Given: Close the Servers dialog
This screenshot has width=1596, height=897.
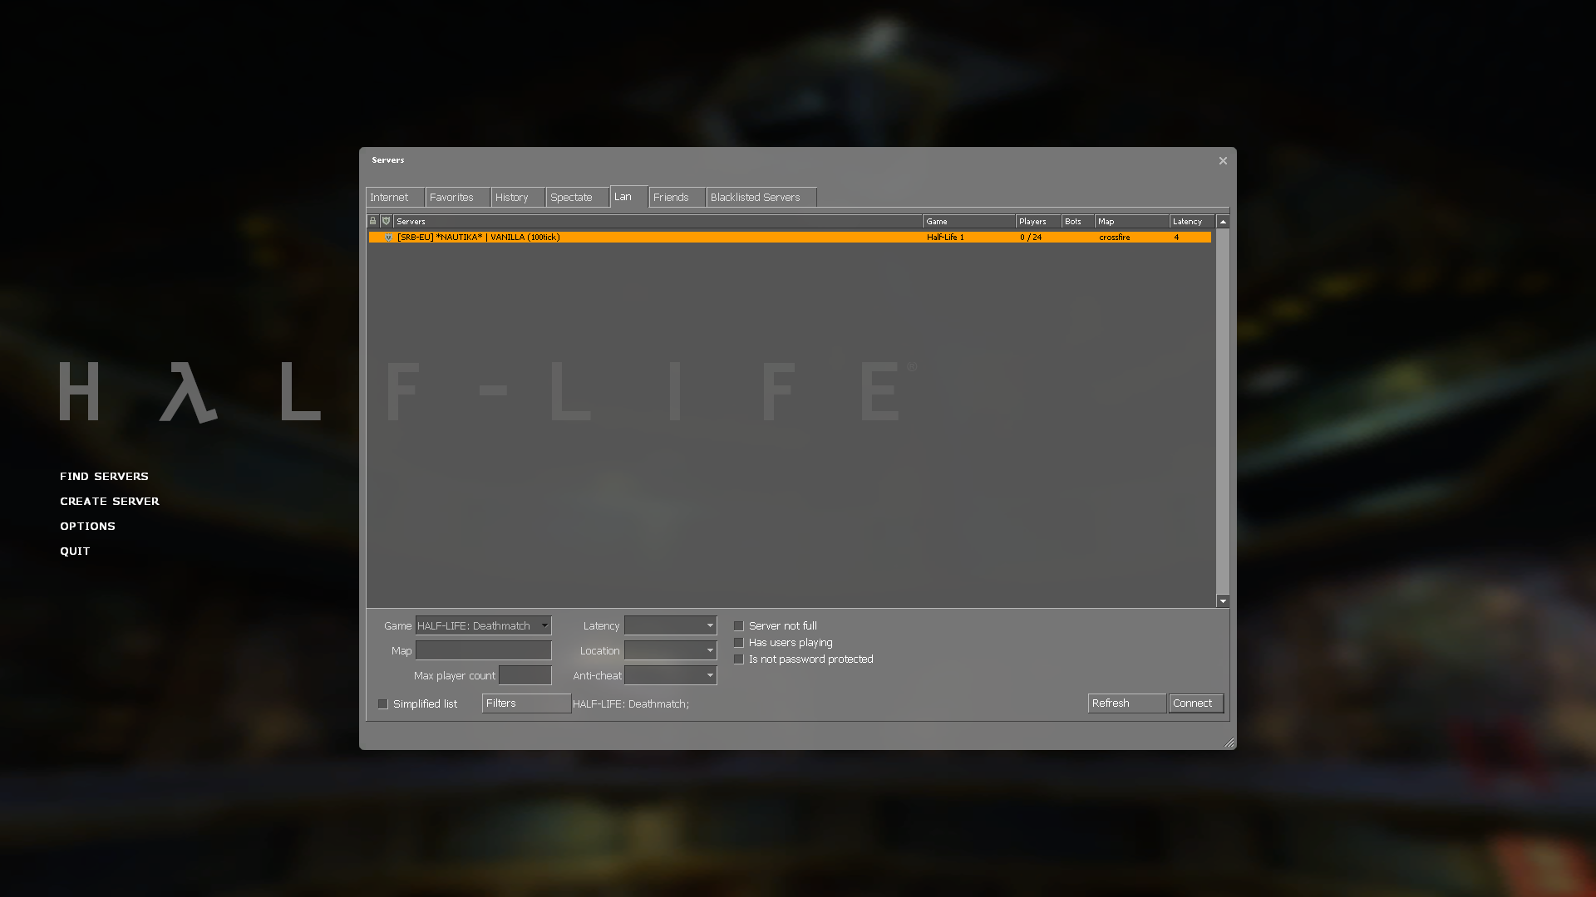Looking at the screenshot, I should pos(1223,161).
